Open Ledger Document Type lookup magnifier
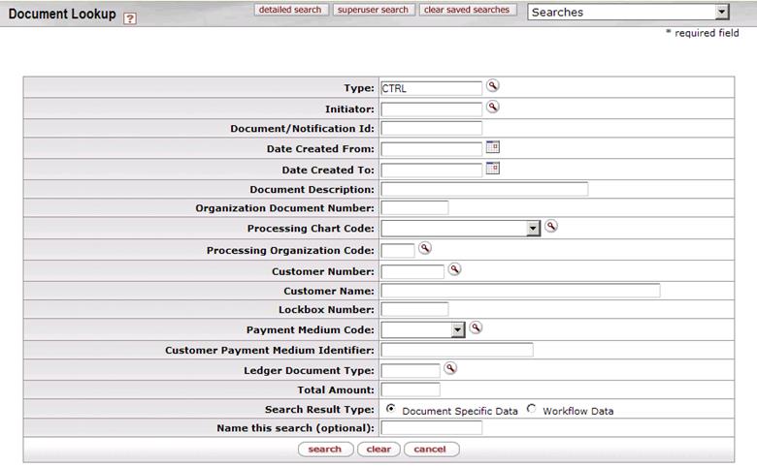Screen dimensions: 757x467 coord(450,369)
